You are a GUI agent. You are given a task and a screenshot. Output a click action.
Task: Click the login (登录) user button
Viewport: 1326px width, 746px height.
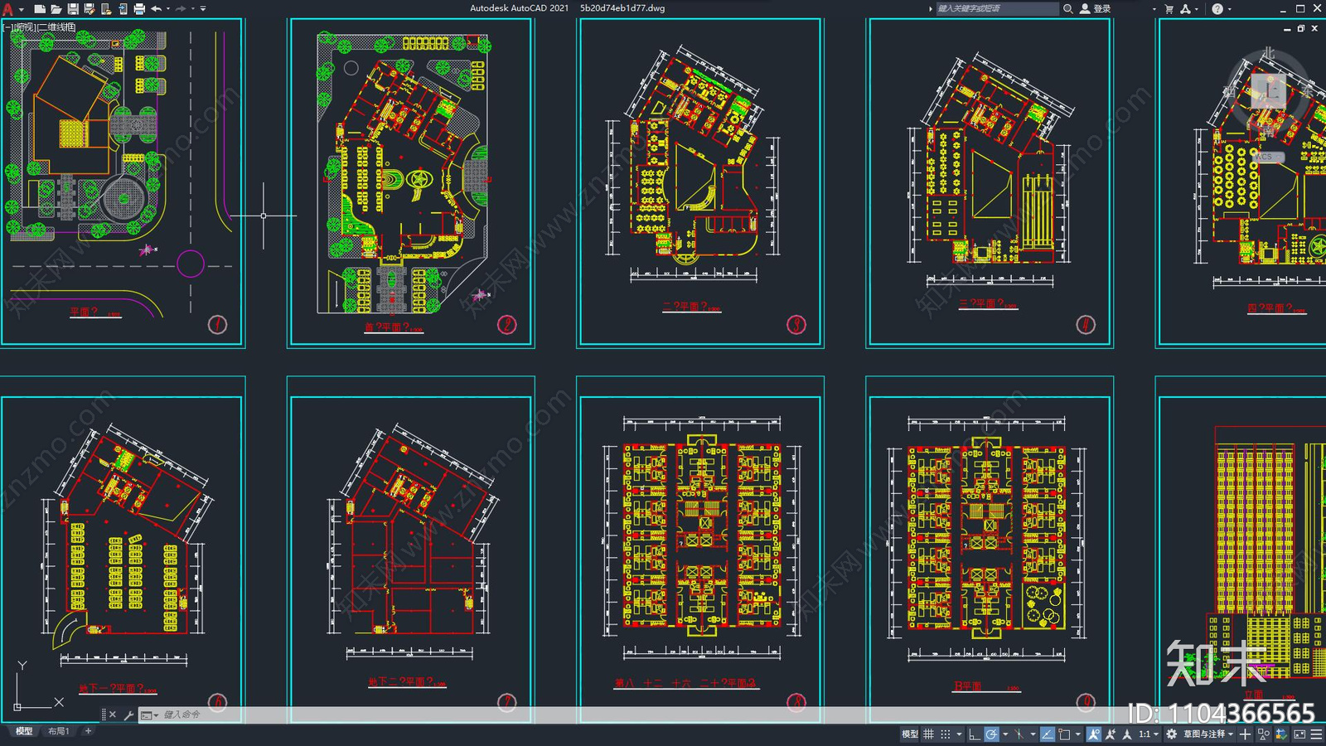1095,8
